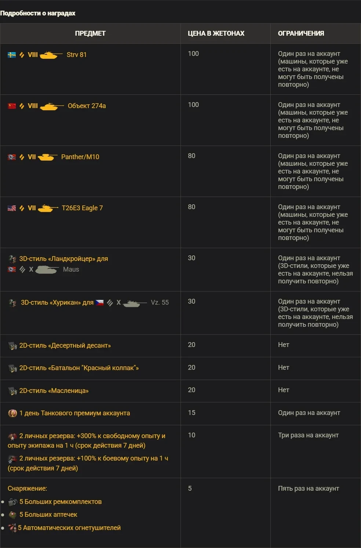The height and width of the screenshot is (548, 361).
Task: Click the Automatic Fire Extinguisher icon
Action: point(12,528)
